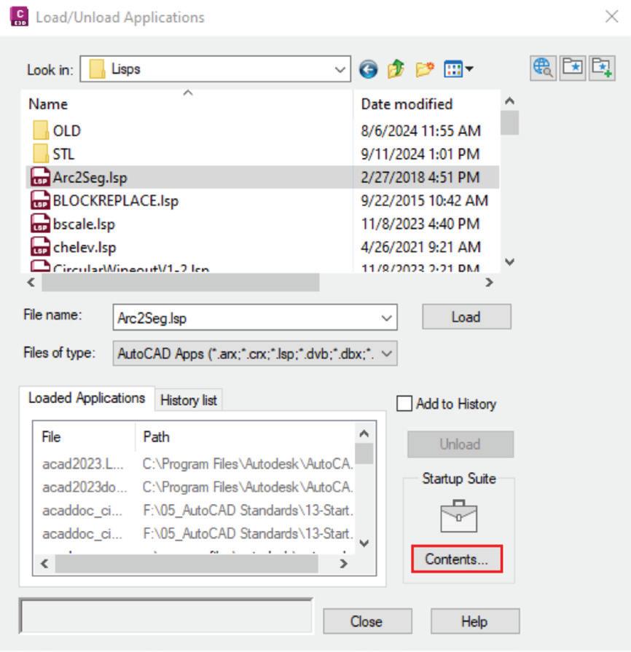Click the 9/22/2015 10:42 AM date cell
The image size is (631, 652).
(x=424, y=200)
